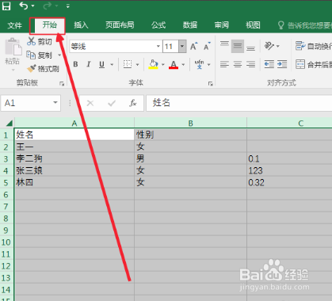Click the text Orientation icon

[x=269, y=46]
